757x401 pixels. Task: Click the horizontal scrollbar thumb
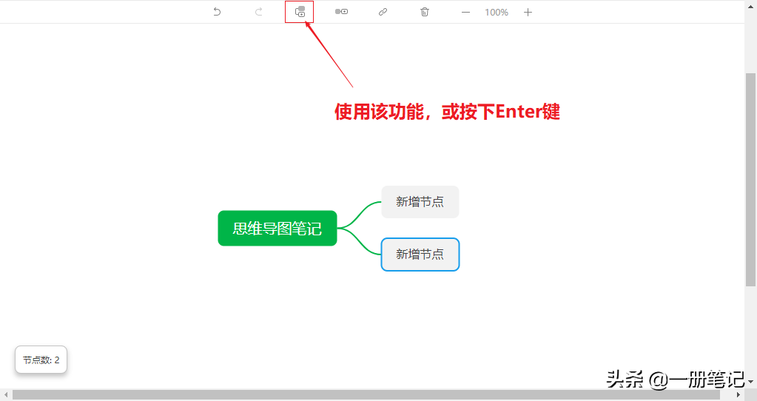[366, 395]
